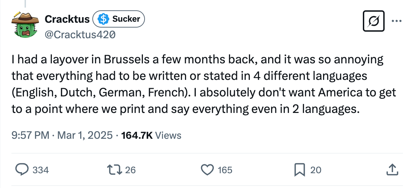Click the 334 replies count

40,170
